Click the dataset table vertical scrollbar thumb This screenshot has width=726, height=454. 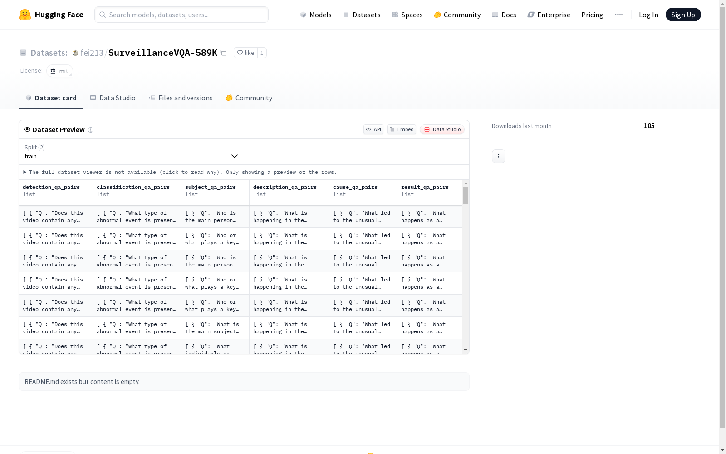[x=466, y=195]
